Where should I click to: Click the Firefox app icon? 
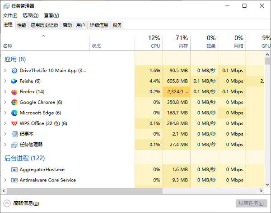[14, 92]
